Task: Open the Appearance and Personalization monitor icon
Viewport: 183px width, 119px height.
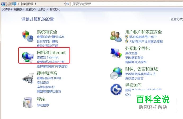Action: (x=116, y=53)
